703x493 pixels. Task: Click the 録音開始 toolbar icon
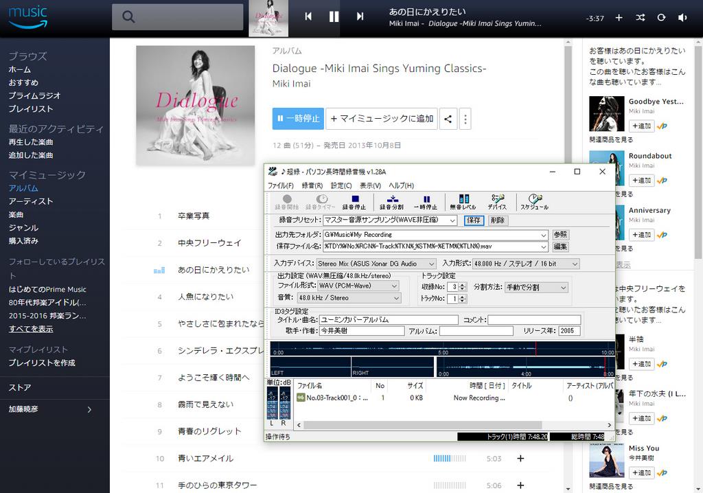point(287,203)
